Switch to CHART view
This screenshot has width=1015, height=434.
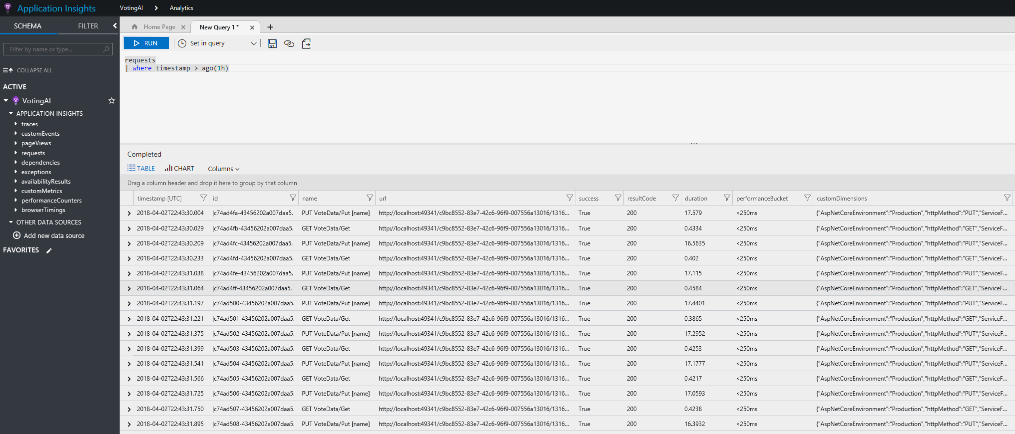pyautogui.click(x=179, y=169)
